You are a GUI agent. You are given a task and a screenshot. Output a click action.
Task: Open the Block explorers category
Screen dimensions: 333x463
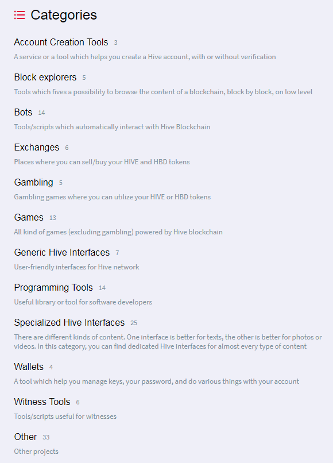[45, 78]
